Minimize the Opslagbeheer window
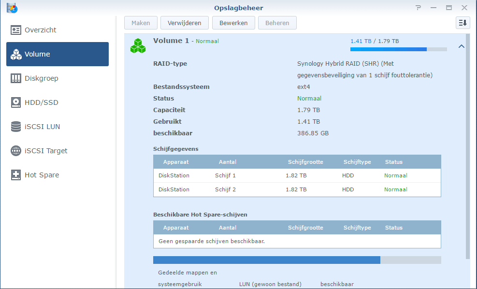Screen dimensions: 477x289 tap(434, 8)
